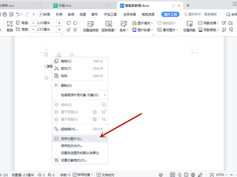Click the new tab plus button
Image resolution: width=237 pixels, height=177 pixels.
click(188, 6)
